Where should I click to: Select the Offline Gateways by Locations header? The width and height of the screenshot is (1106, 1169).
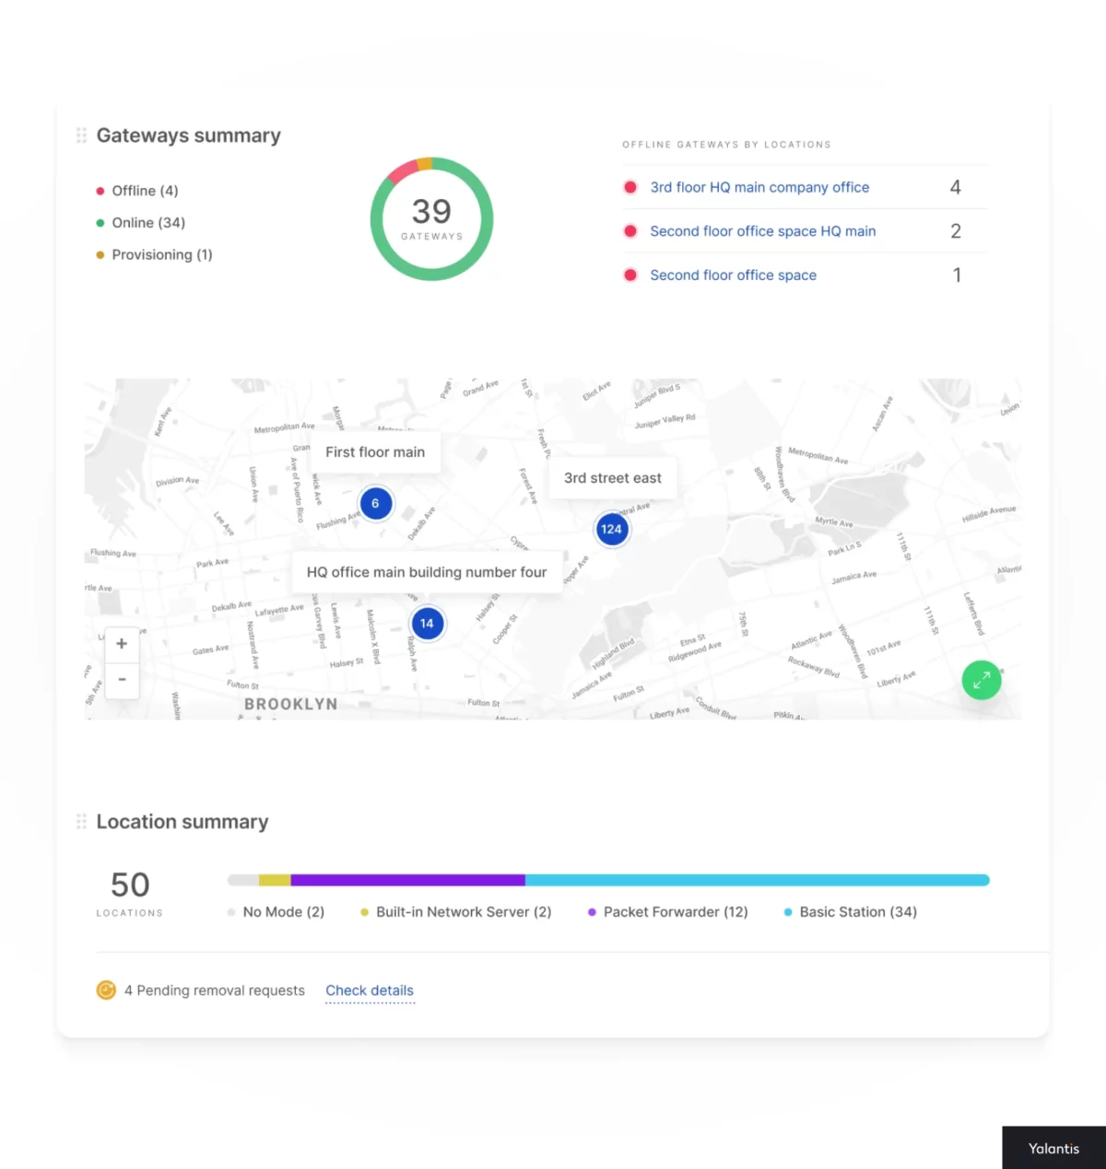pyautogui.click(x=725, y=145)
